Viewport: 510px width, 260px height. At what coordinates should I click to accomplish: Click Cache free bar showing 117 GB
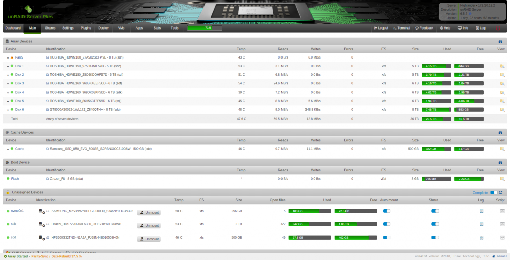click(469, 149)
